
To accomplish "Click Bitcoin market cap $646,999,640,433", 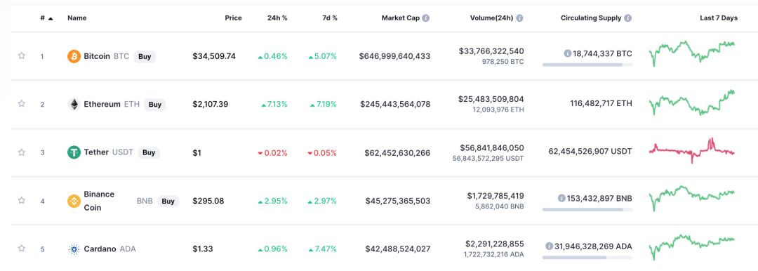I will pyautogui.click(x=394, y=56).
